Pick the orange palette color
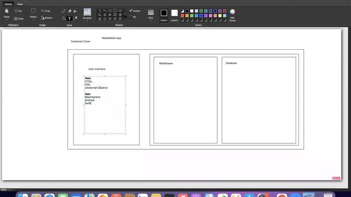 pos(187,16)
